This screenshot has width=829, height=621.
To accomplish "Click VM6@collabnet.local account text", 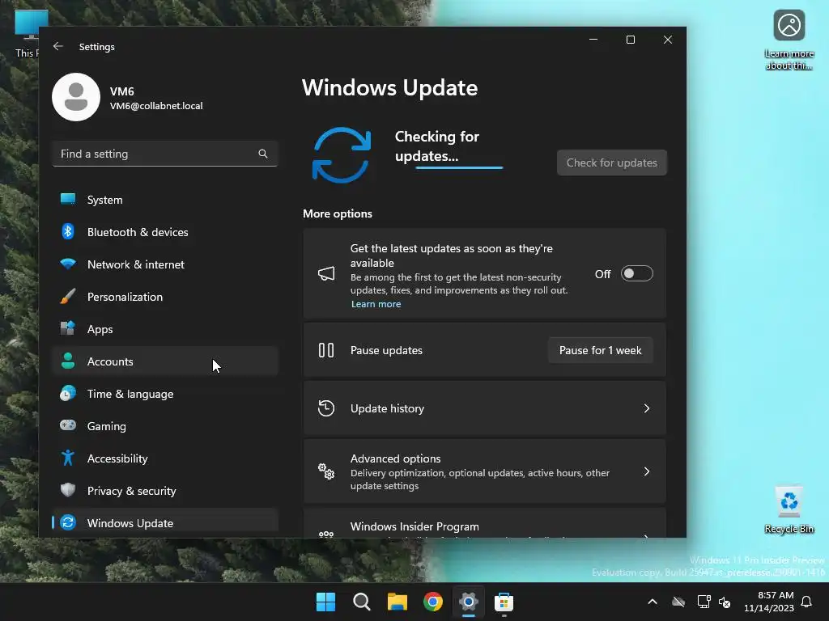I will 156,106.
